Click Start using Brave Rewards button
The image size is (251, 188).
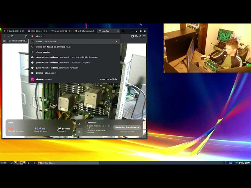(x=127, y=127)
